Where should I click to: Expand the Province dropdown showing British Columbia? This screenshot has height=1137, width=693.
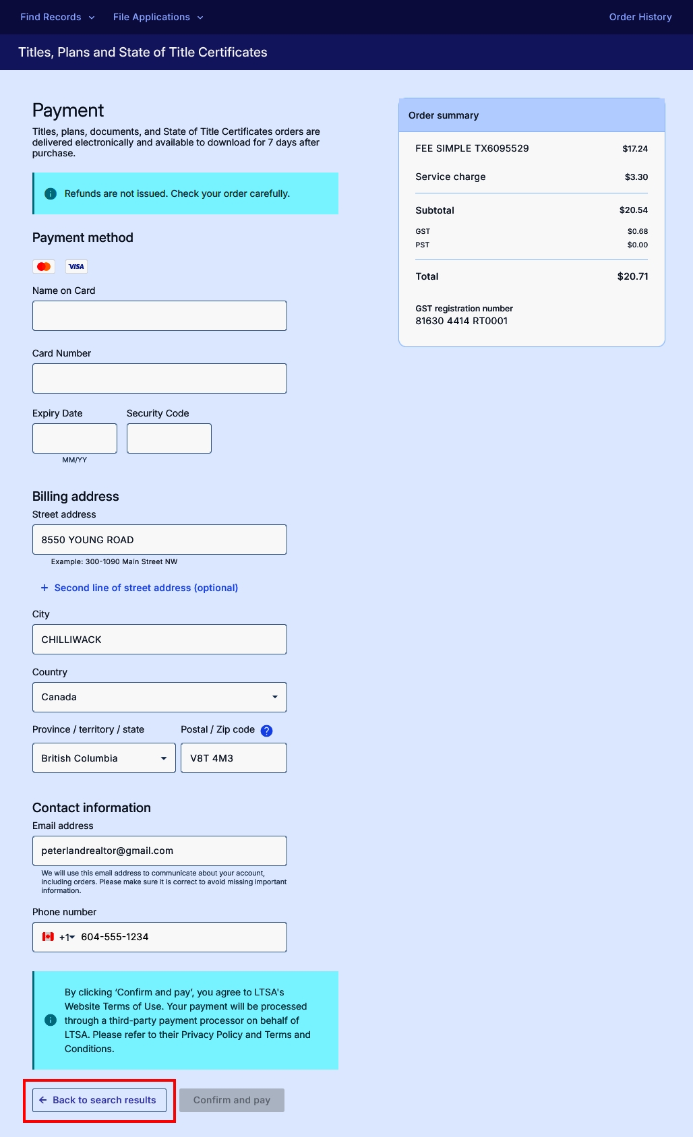104,758
